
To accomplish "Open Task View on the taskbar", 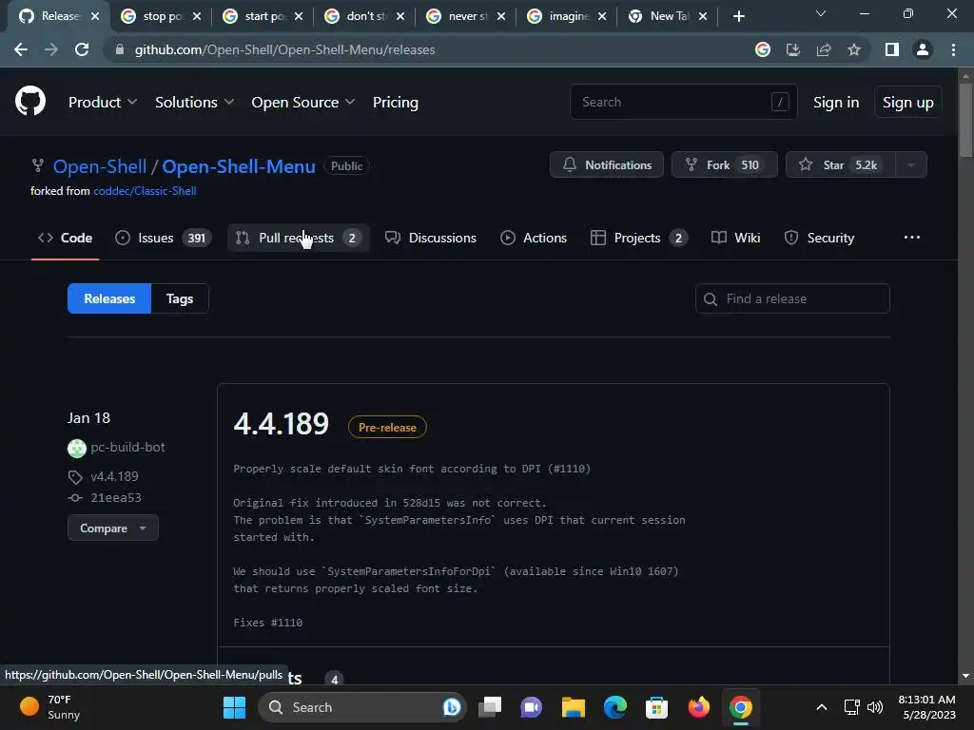I will click(490, 707).
